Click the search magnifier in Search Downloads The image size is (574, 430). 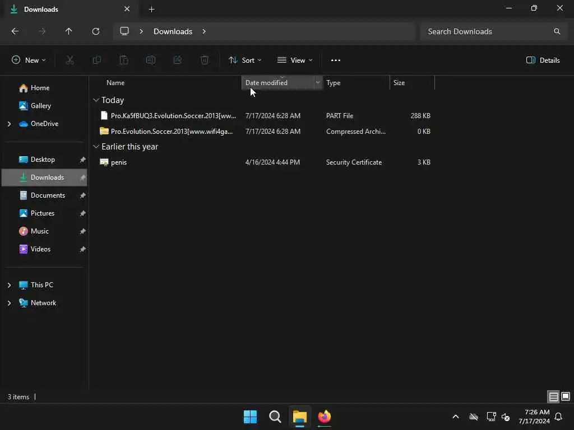557,31
